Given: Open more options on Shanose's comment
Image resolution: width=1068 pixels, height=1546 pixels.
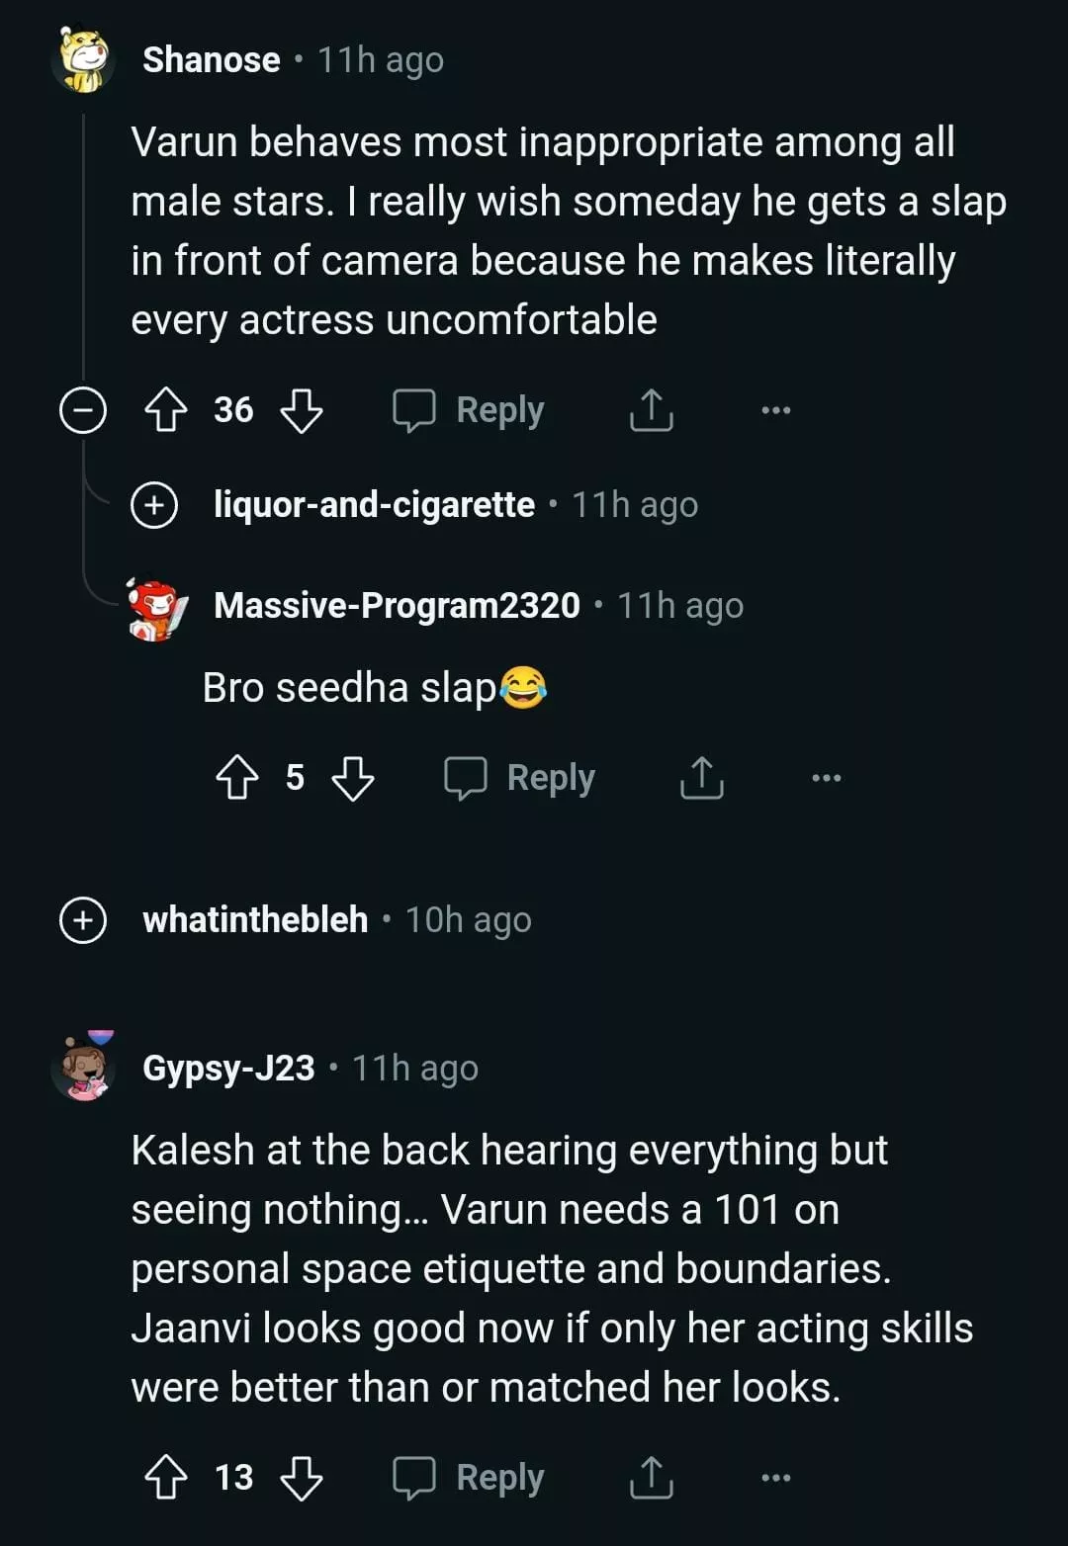Looking at the screenshot, I should 775,410.
